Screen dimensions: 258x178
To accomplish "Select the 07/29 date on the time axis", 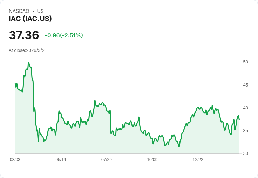I will pos(107,160).
